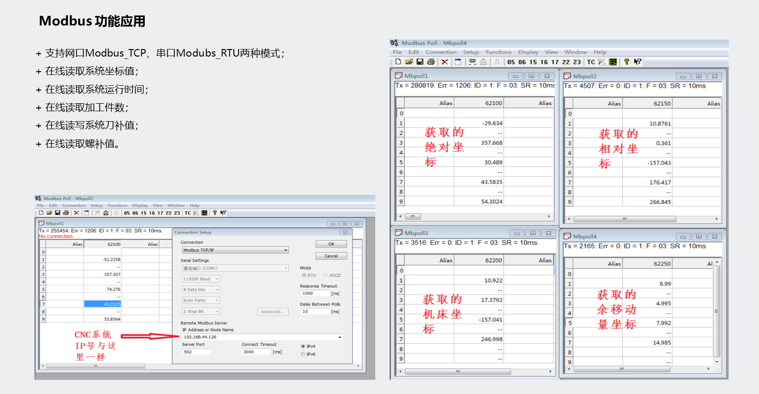
Task: Open the Setup menu in Mbpoll1 window
Action: [x=96, y=205]
